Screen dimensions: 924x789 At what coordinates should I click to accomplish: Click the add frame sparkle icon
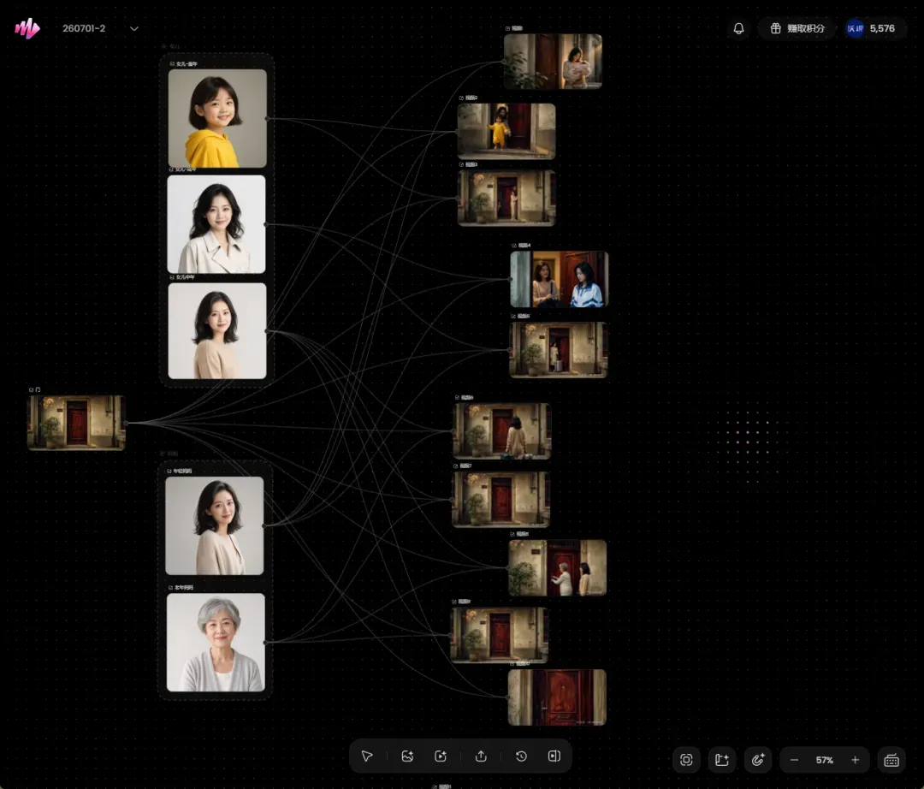click(x=722, y=760)
